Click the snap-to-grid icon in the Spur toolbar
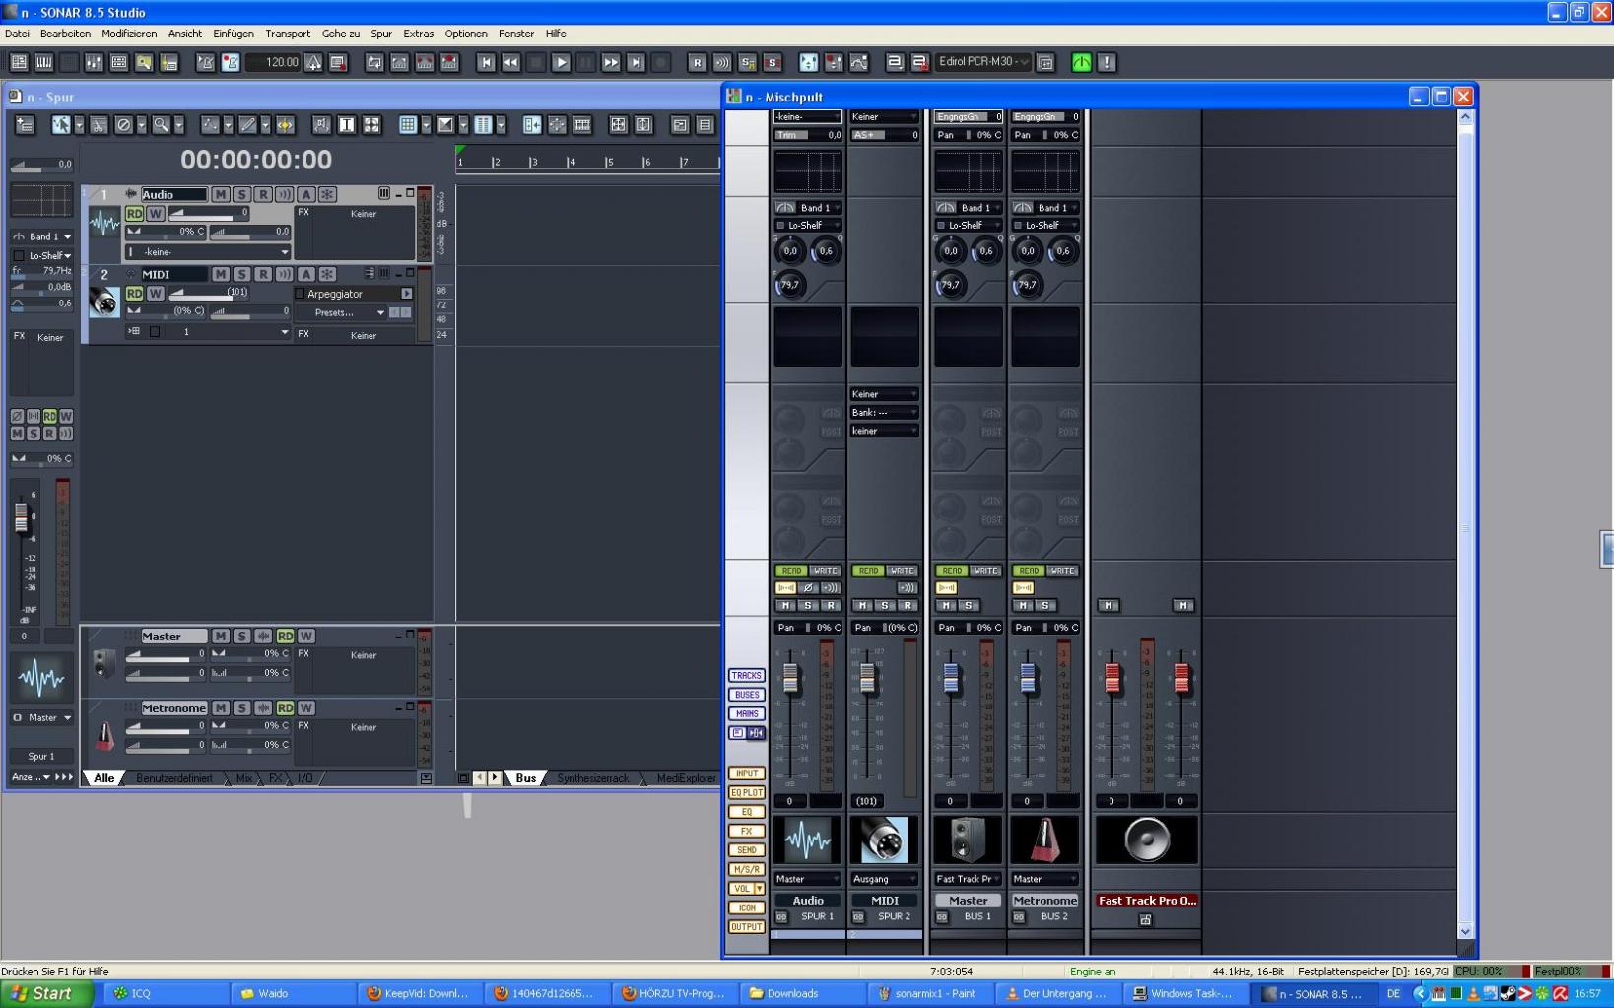The width and height of the screenshot is (1614, 1008). (x=407, y=125)
